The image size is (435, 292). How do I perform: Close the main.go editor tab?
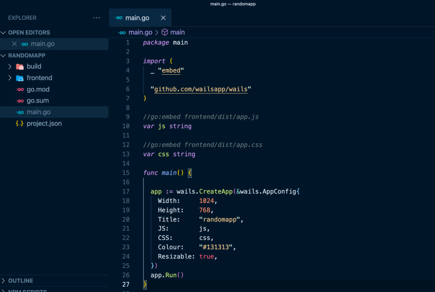tap(163, 18)
